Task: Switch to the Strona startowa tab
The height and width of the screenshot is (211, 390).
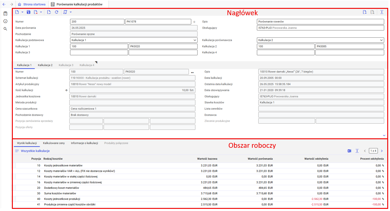Action: (x=32, y=5)
